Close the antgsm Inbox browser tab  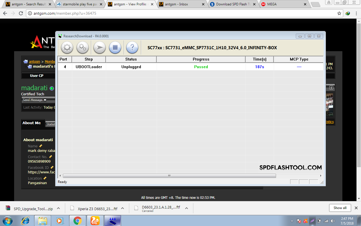pos(203,5)
